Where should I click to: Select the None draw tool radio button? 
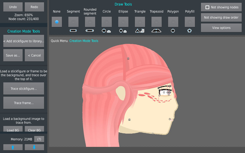pyautogui.click(x=57, y=22)
